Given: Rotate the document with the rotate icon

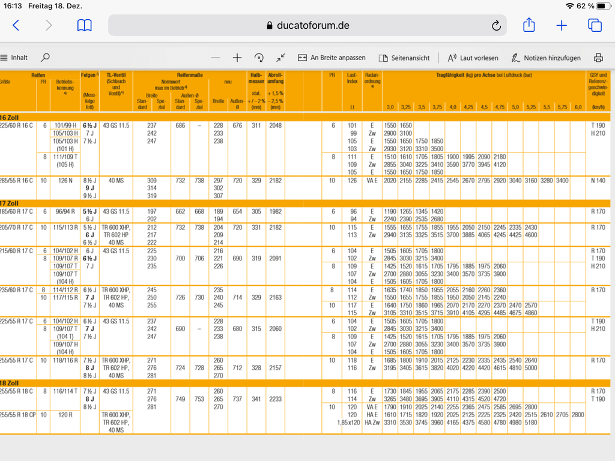Looking at the screenshot, I should click(259, 58).
